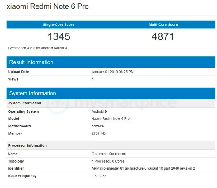Click the Processor Information subheader

click(x=111, y=145)
